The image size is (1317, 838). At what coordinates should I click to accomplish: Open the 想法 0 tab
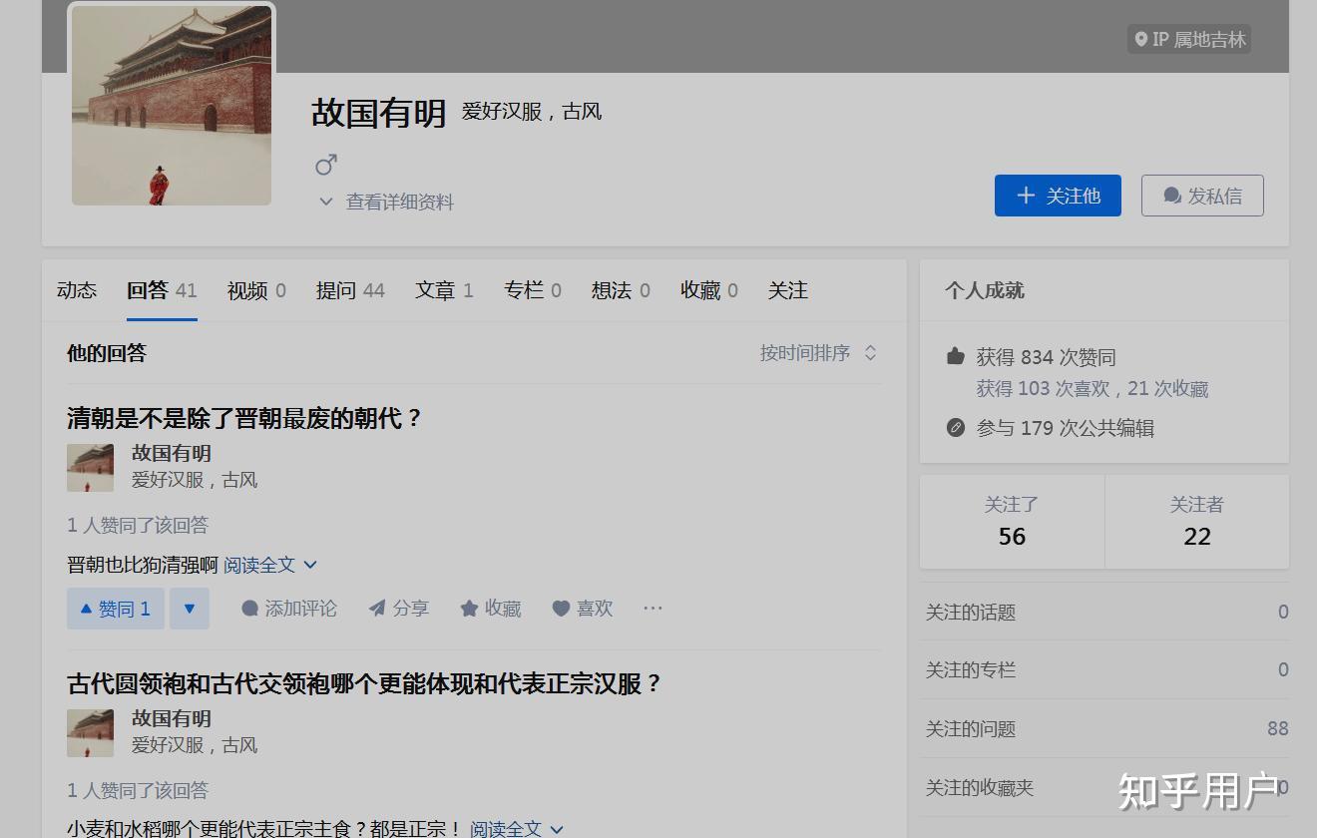(x=621, y=290)
